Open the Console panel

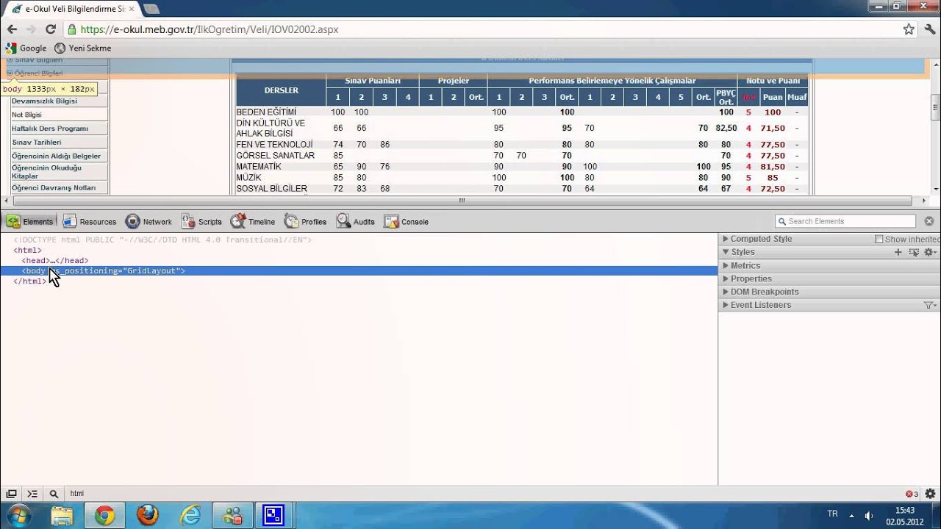[406, 221]
